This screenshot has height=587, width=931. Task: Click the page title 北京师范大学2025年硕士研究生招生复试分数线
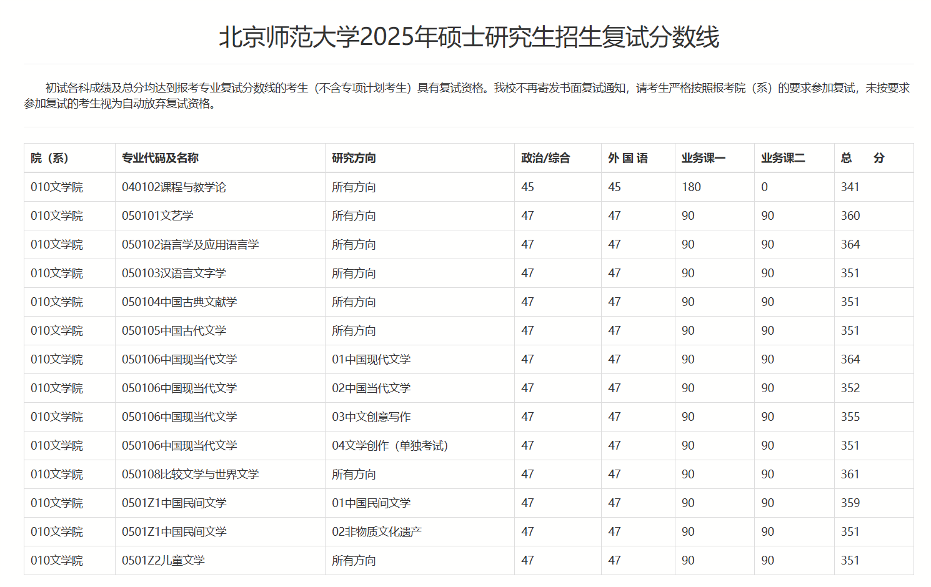(469, 37)
